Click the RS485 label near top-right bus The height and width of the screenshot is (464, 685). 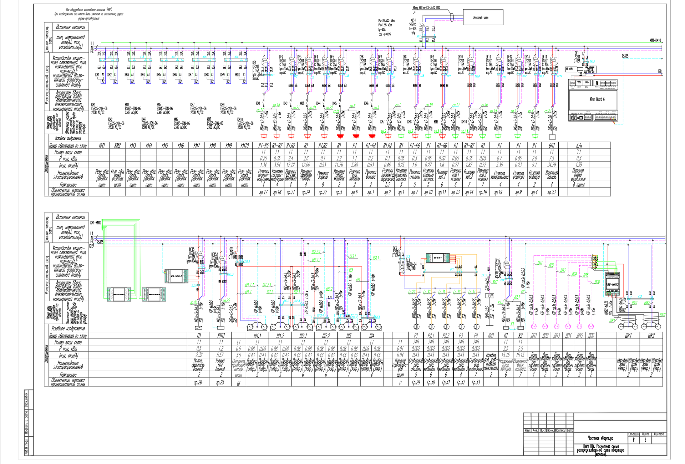click(x=625, y=56)
